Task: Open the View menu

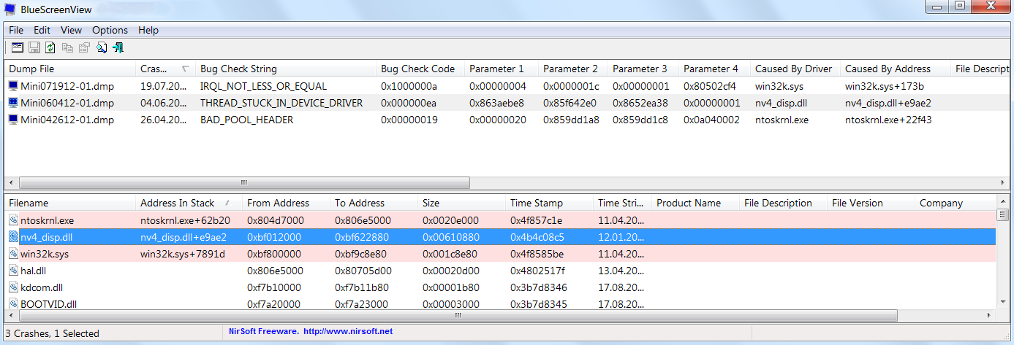Action: [71, 31]
